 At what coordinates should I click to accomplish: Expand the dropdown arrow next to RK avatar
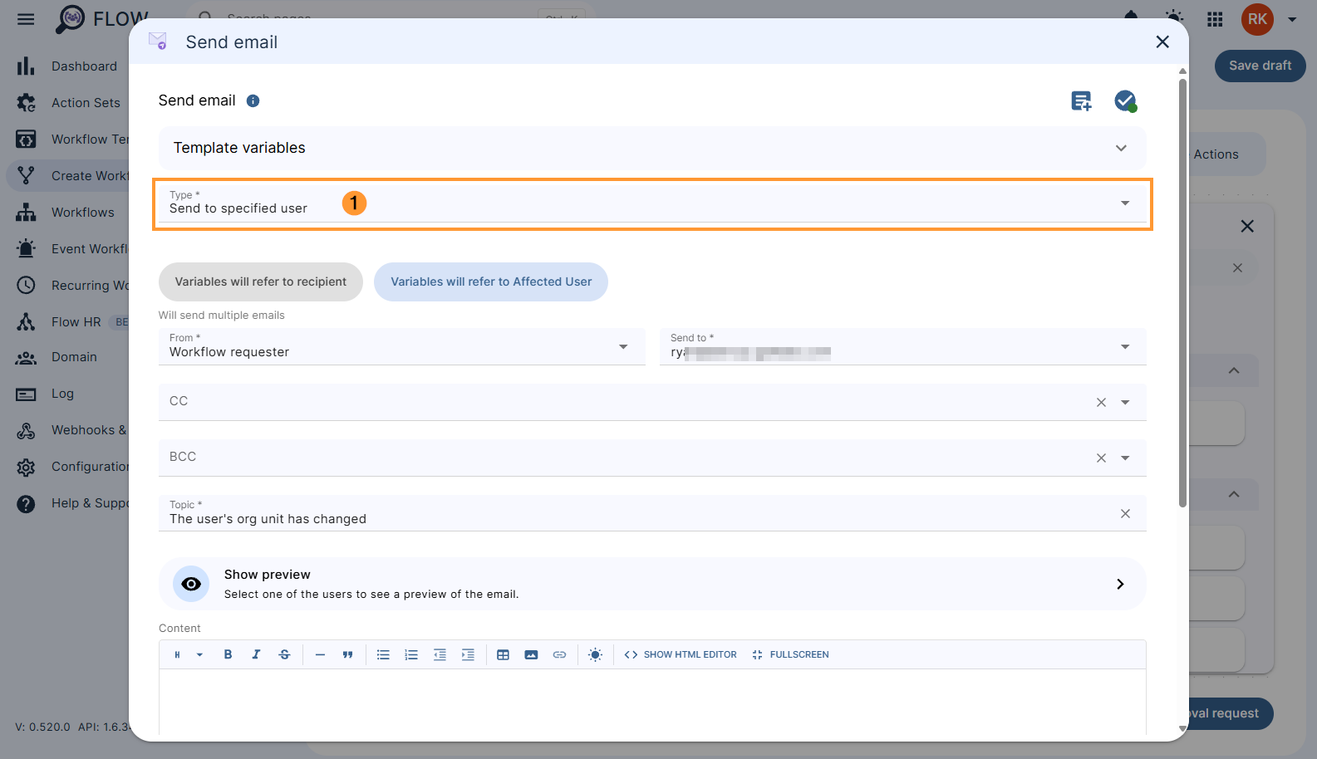(1292, 19)
